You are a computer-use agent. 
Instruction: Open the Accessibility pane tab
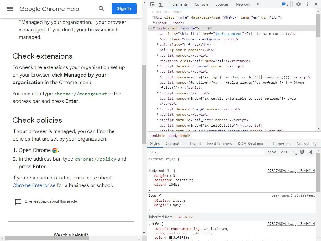click(x=306, y=144)
